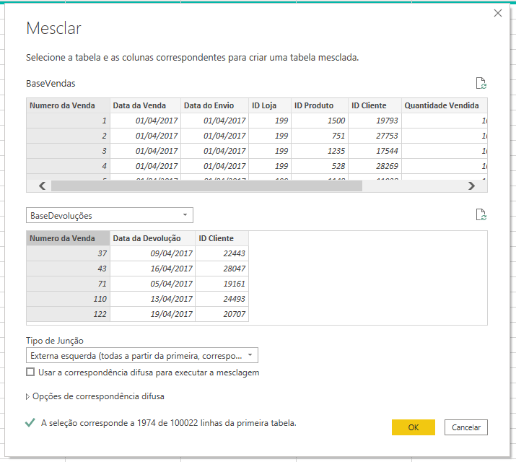
Task: Confirm the merge with the OK button
Action: (x=414, y=427)
